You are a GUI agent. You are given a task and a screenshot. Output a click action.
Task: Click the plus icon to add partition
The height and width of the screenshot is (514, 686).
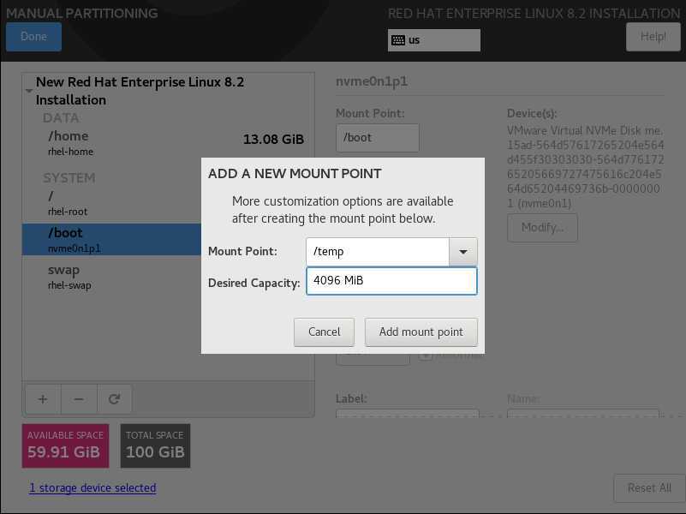[x=43, y=399]
